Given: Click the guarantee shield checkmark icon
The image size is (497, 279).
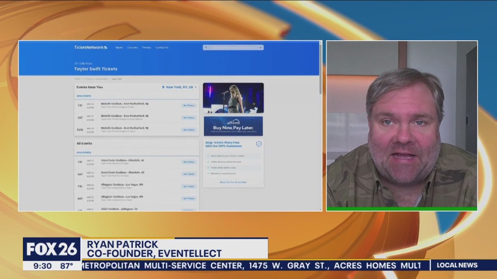Looking at the screenshot, I should coord(259,144).
